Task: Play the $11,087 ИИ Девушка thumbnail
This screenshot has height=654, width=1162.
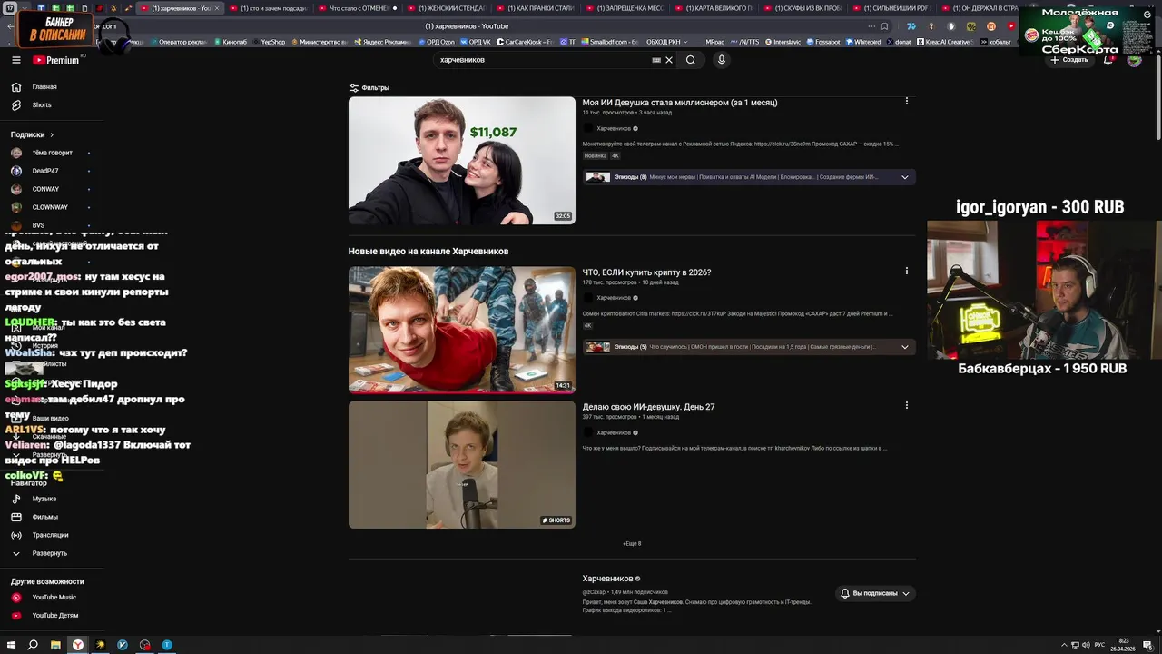Action: coord(462,161)
